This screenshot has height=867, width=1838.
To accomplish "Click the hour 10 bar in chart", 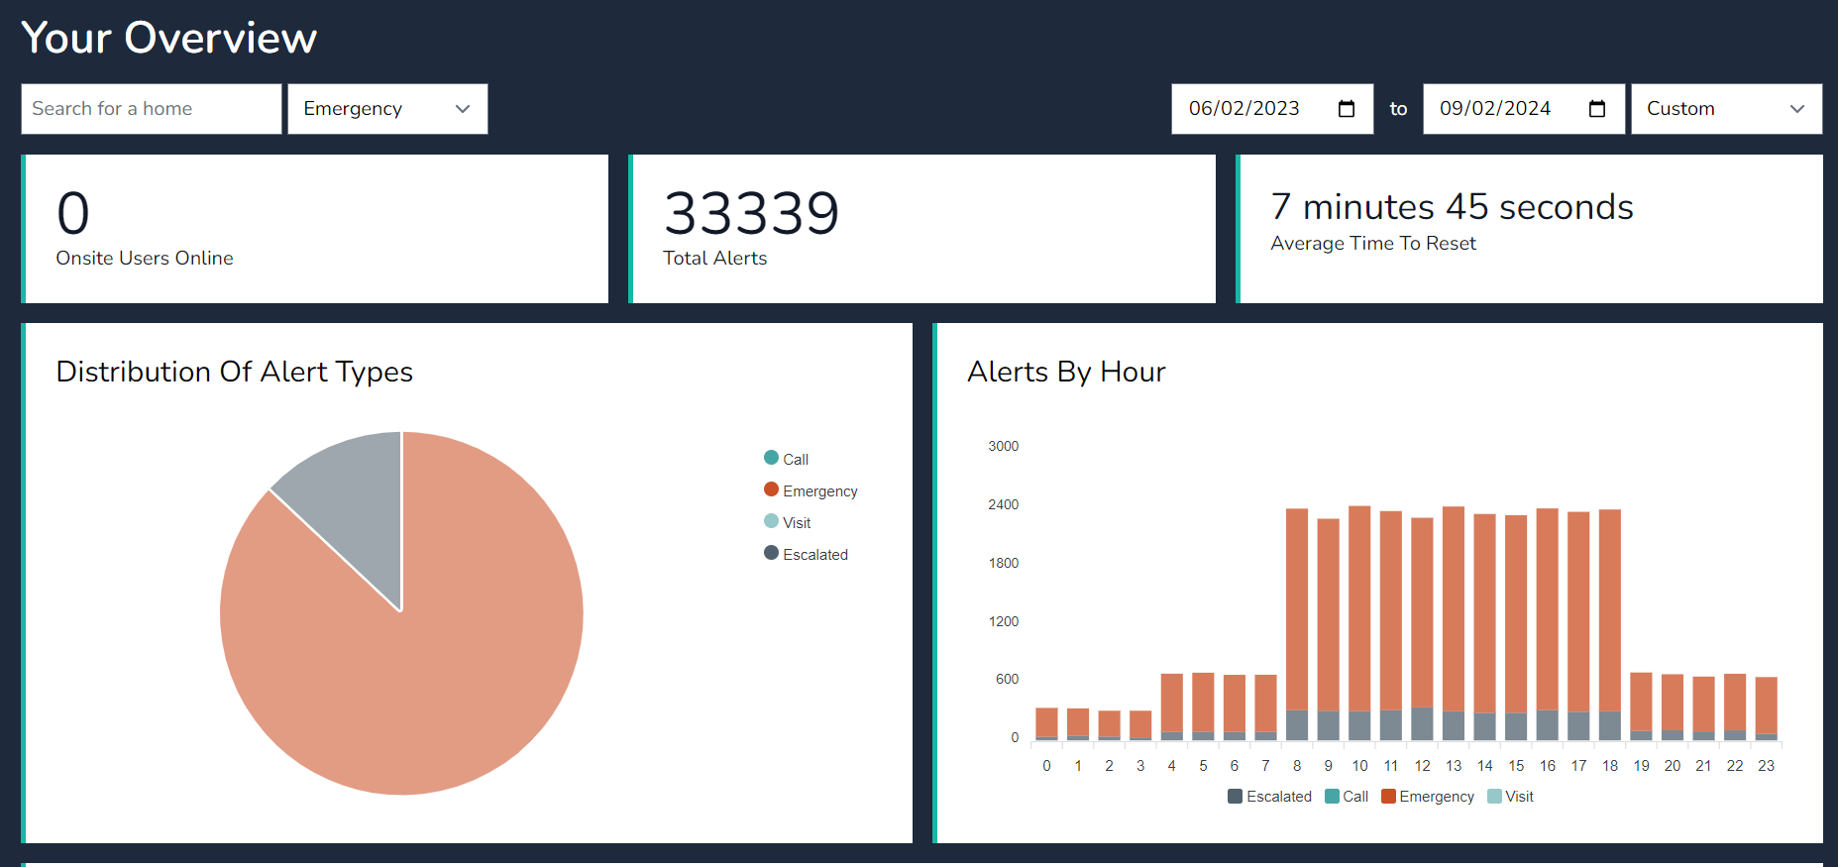I will tap(1359, 614).
